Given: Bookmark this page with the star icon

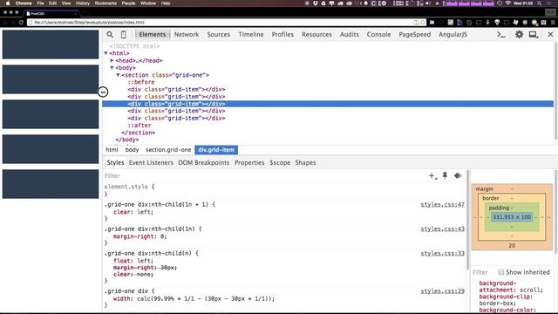Looking at the screenshot, I should 423,23.
